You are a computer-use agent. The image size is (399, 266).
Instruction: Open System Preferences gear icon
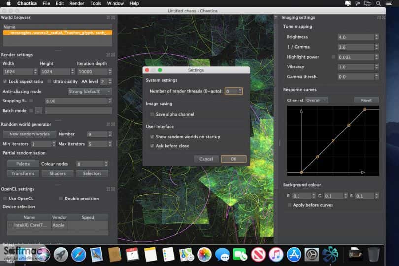click(312, 254)
